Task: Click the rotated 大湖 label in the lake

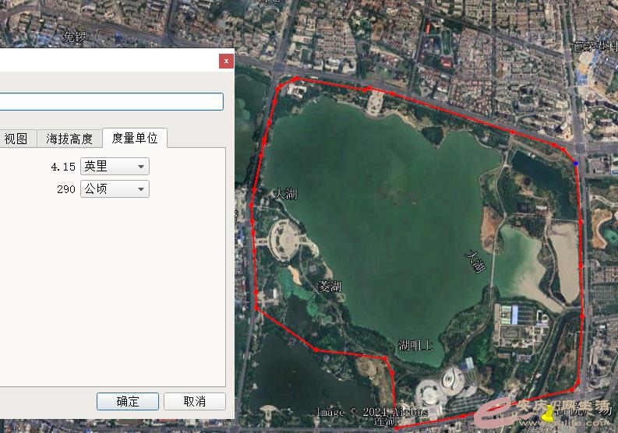Action: (475, 261)
